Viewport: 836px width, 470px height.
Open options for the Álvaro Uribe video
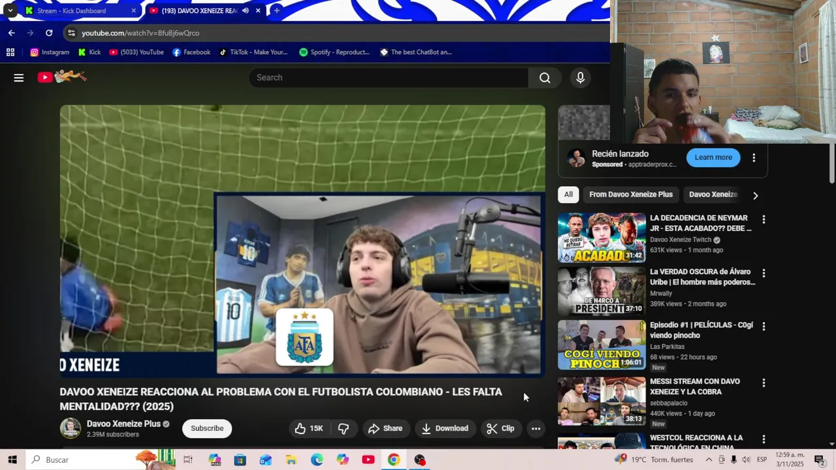(764, 273)
